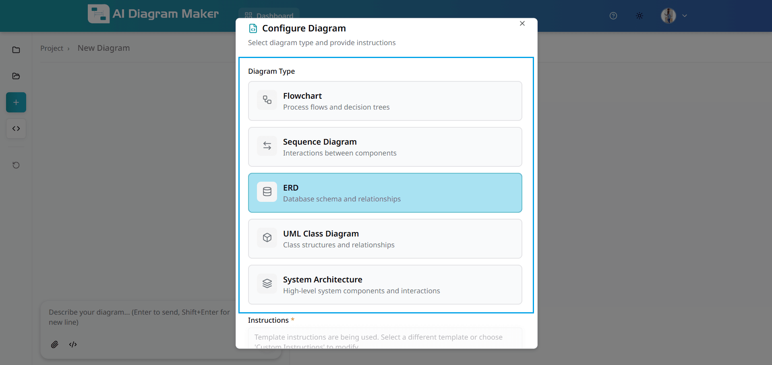Image resolution: width=772 pixels, height=365 pixels.
Task: Click the AI Diagram Maker logo icon
Action: pos(98,13)
